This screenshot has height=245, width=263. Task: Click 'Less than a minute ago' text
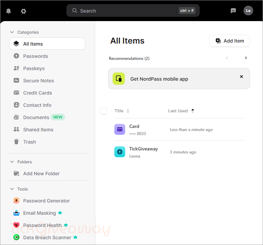point(191,130)
